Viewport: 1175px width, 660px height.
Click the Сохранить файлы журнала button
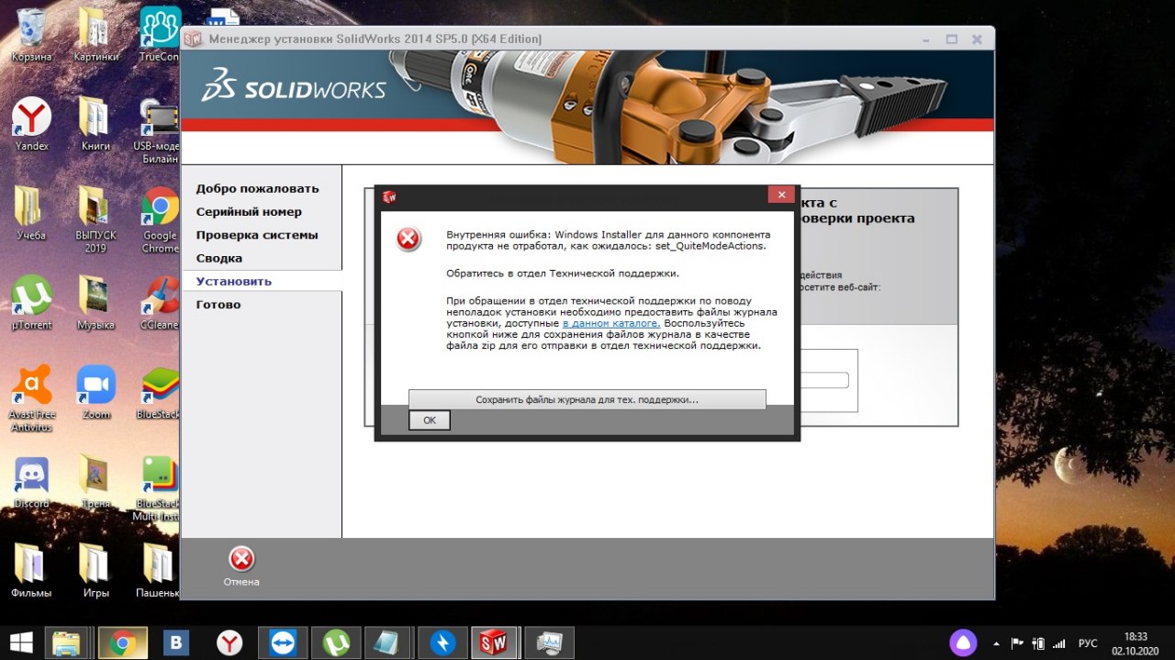[x=587, y=399]
